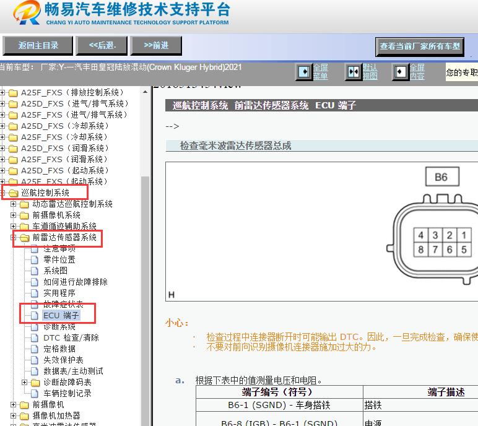The height and width of the screenshot is (426, 478).
Task: Open 如何进行故障排除 page
Action: pyautogui.click(x=76, y=282)
